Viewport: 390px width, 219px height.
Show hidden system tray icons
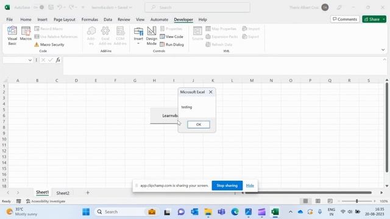click(290, 212)
